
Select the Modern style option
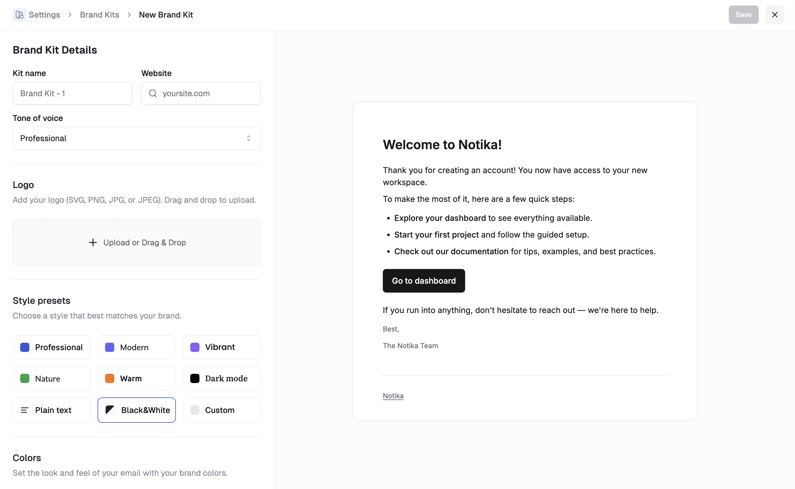tap(136, 347)
